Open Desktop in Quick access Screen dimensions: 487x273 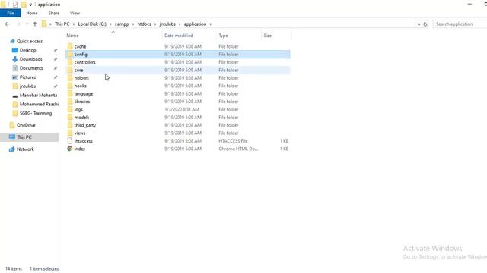[x=27, y=50]
